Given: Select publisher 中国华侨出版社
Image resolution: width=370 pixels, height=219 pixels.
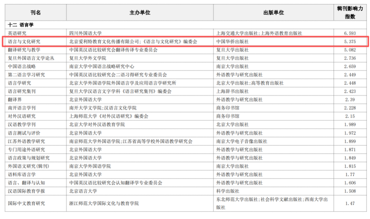Looking at the screenshot, I should tap(232, 42).
